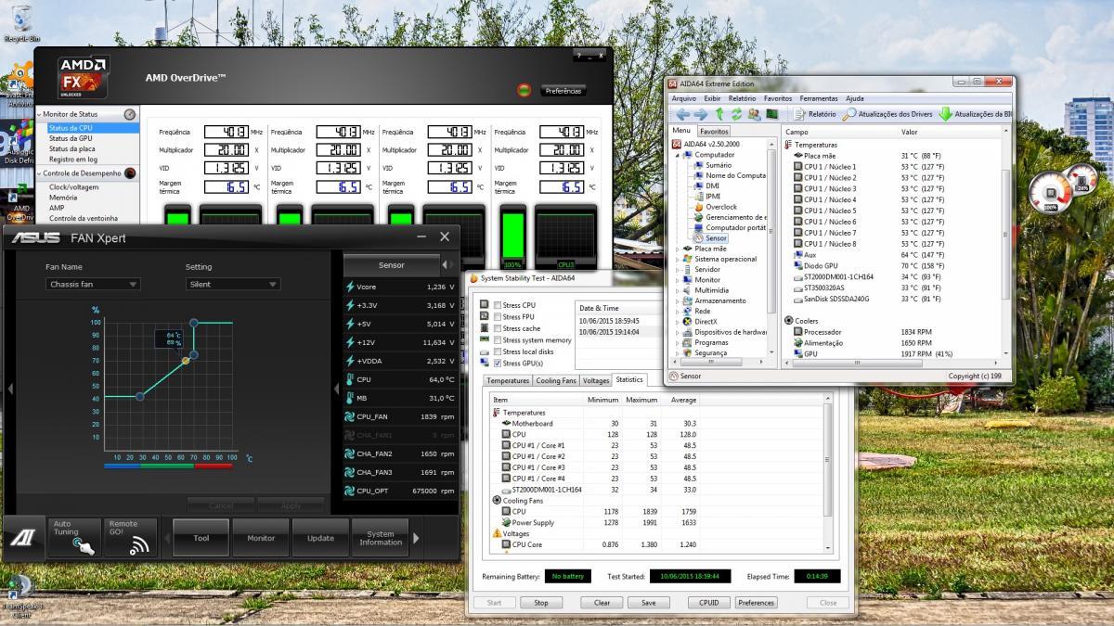The width and height of the screenshot is (1114, 626).
Task: Switch to Temperatures tab in Stability Test
Action: point(509,380)
